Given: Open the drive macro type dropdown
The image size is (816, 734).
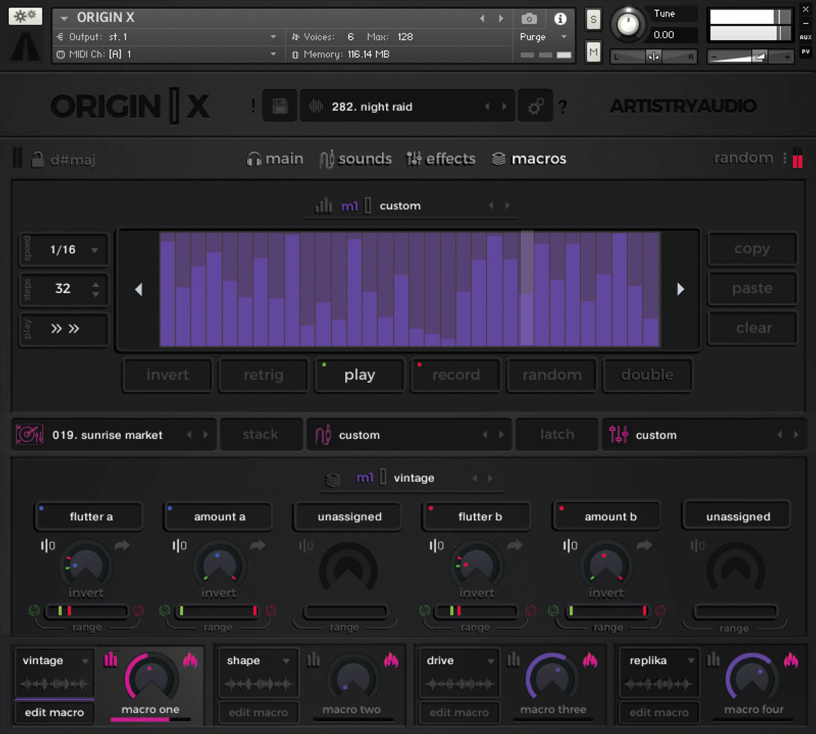Looking at the screenshot, I should coord(460,661).
